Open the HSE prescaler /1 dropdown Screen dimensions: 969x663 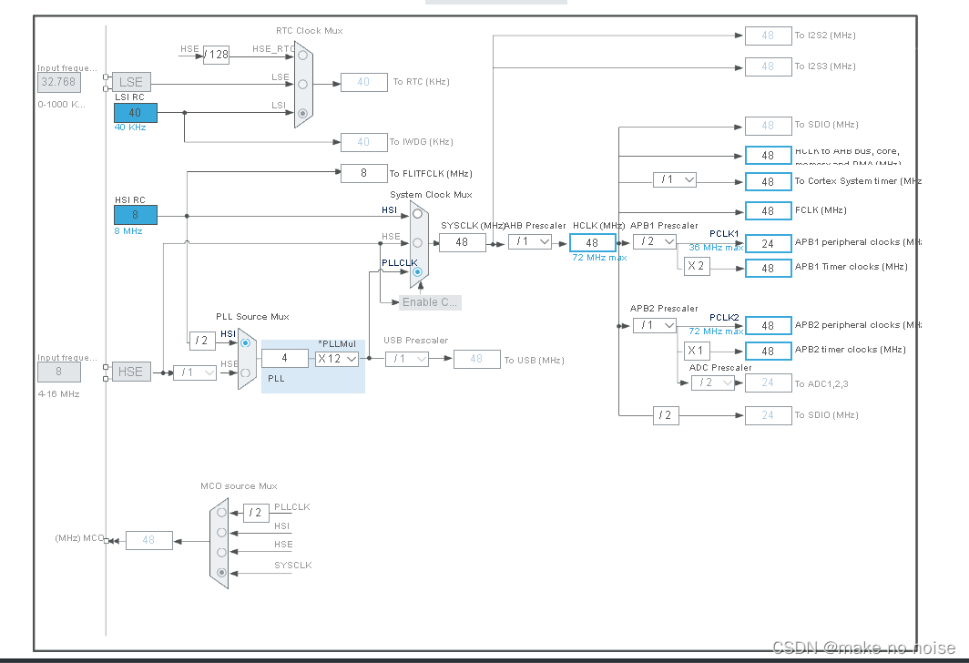point(195,372)
